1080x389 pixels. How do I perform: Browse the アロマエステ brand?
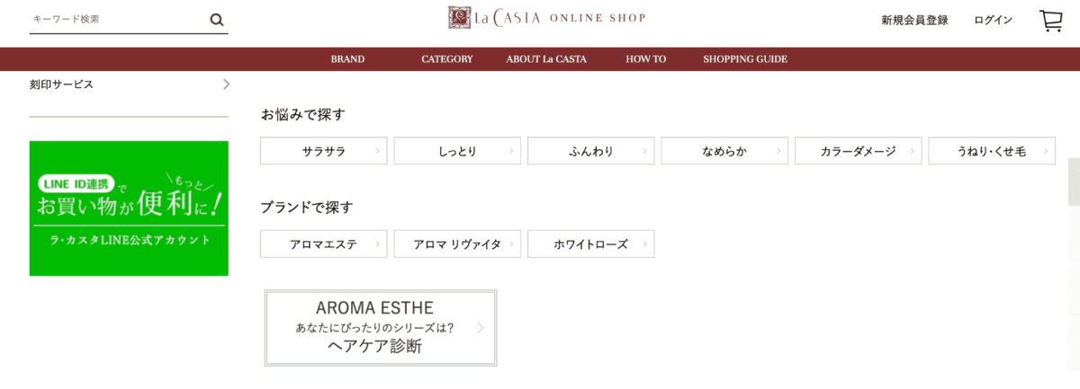click(x=324, y=244)
